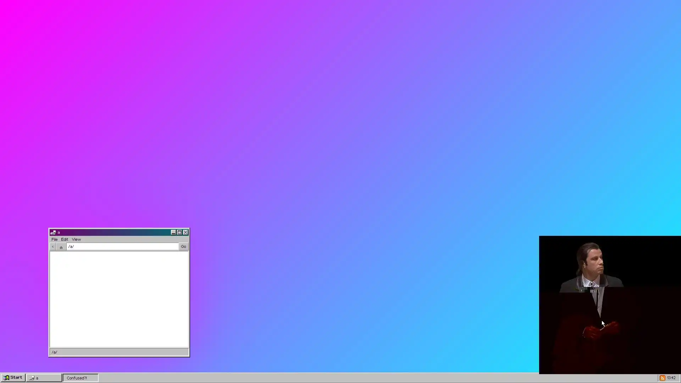
Task: Select the 'a' window taskbar button
Action: point(44,378)
